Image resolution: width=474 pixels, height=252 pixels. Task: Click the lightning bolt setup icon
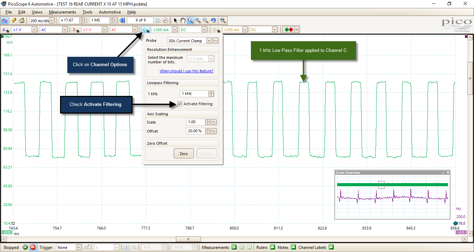[14, 20]
